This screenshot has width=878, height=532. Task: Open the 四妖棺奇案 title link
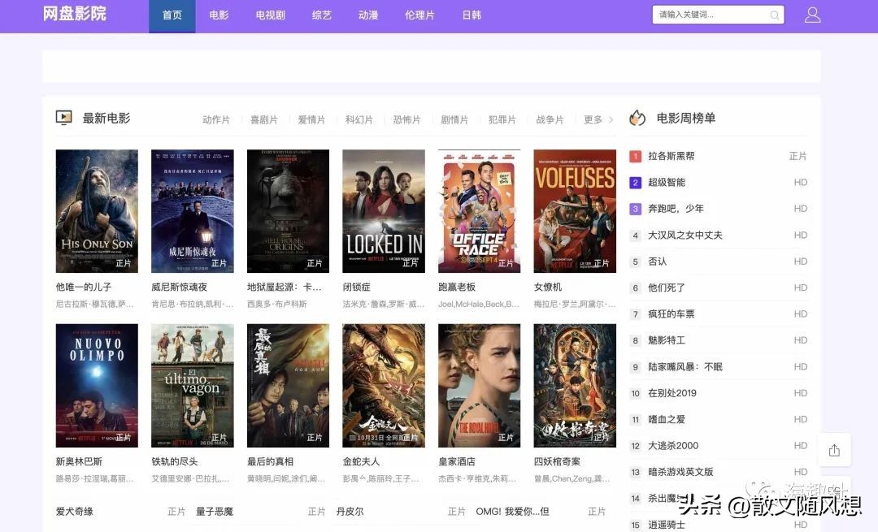point(557,461)
